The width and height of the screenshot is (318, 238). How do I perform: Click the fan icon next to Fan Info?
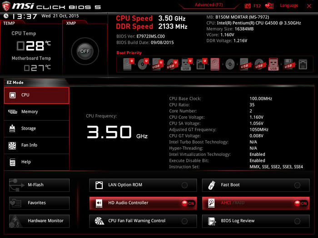click(x=12, y=146)
